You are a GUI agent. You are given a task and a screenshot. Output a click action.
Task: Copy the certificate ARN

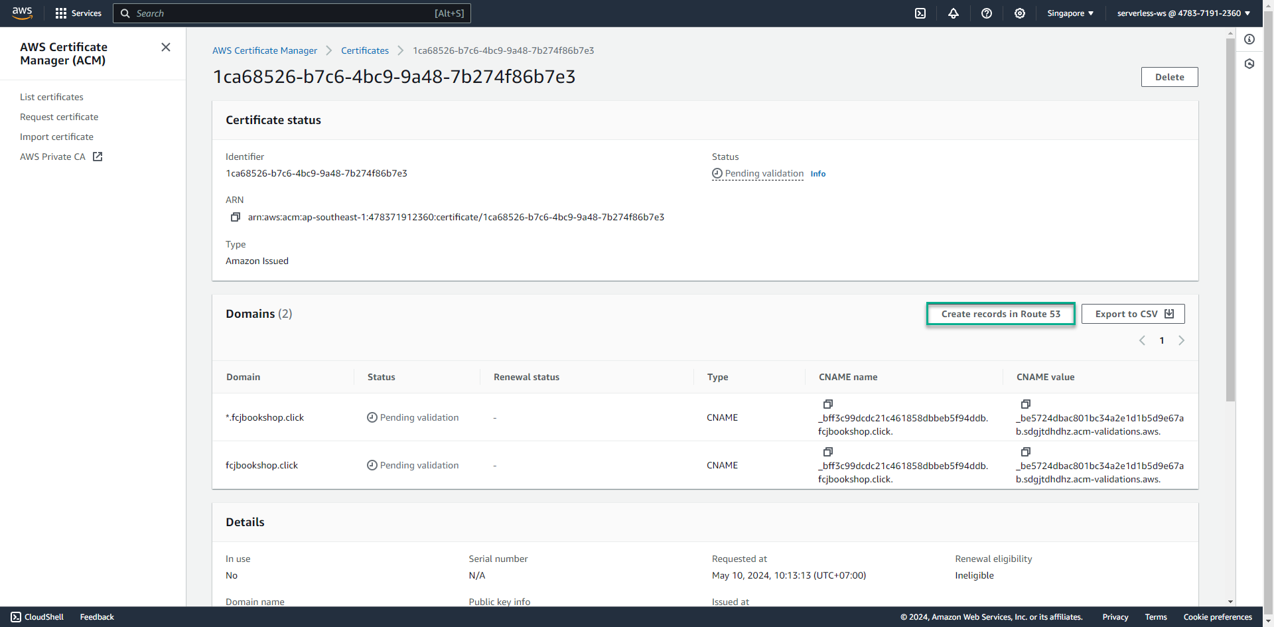pos(235,217)
